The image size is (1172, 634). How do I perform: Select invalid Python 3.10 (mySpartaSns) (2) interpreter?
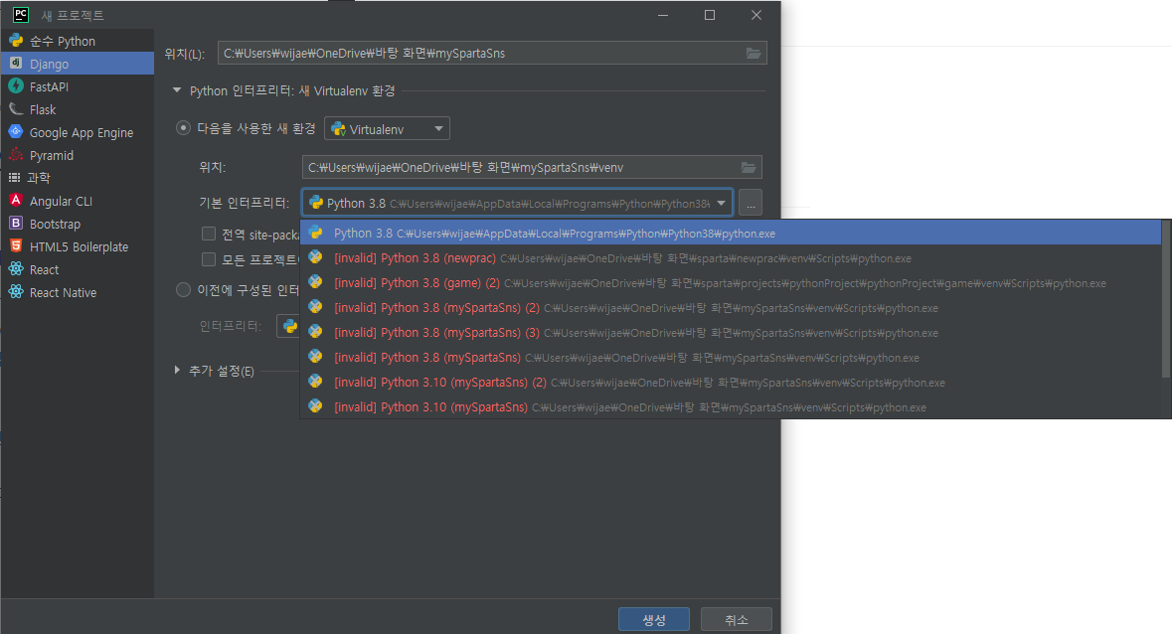tap(731, 383)
